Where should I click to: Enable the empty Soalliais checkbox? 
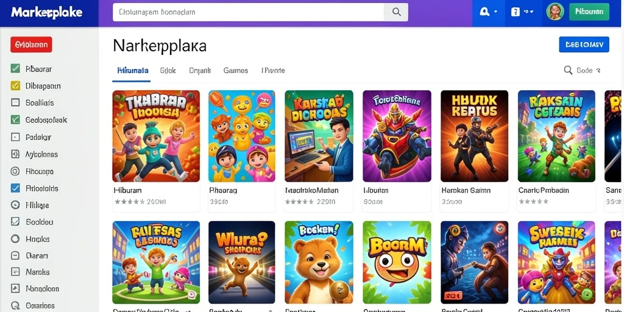coord(15,102)
